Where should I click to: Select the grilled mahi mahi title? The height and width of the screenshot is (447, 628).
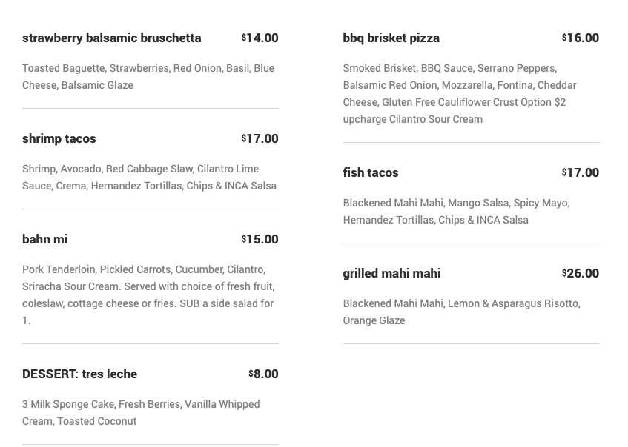click(391, 273)
